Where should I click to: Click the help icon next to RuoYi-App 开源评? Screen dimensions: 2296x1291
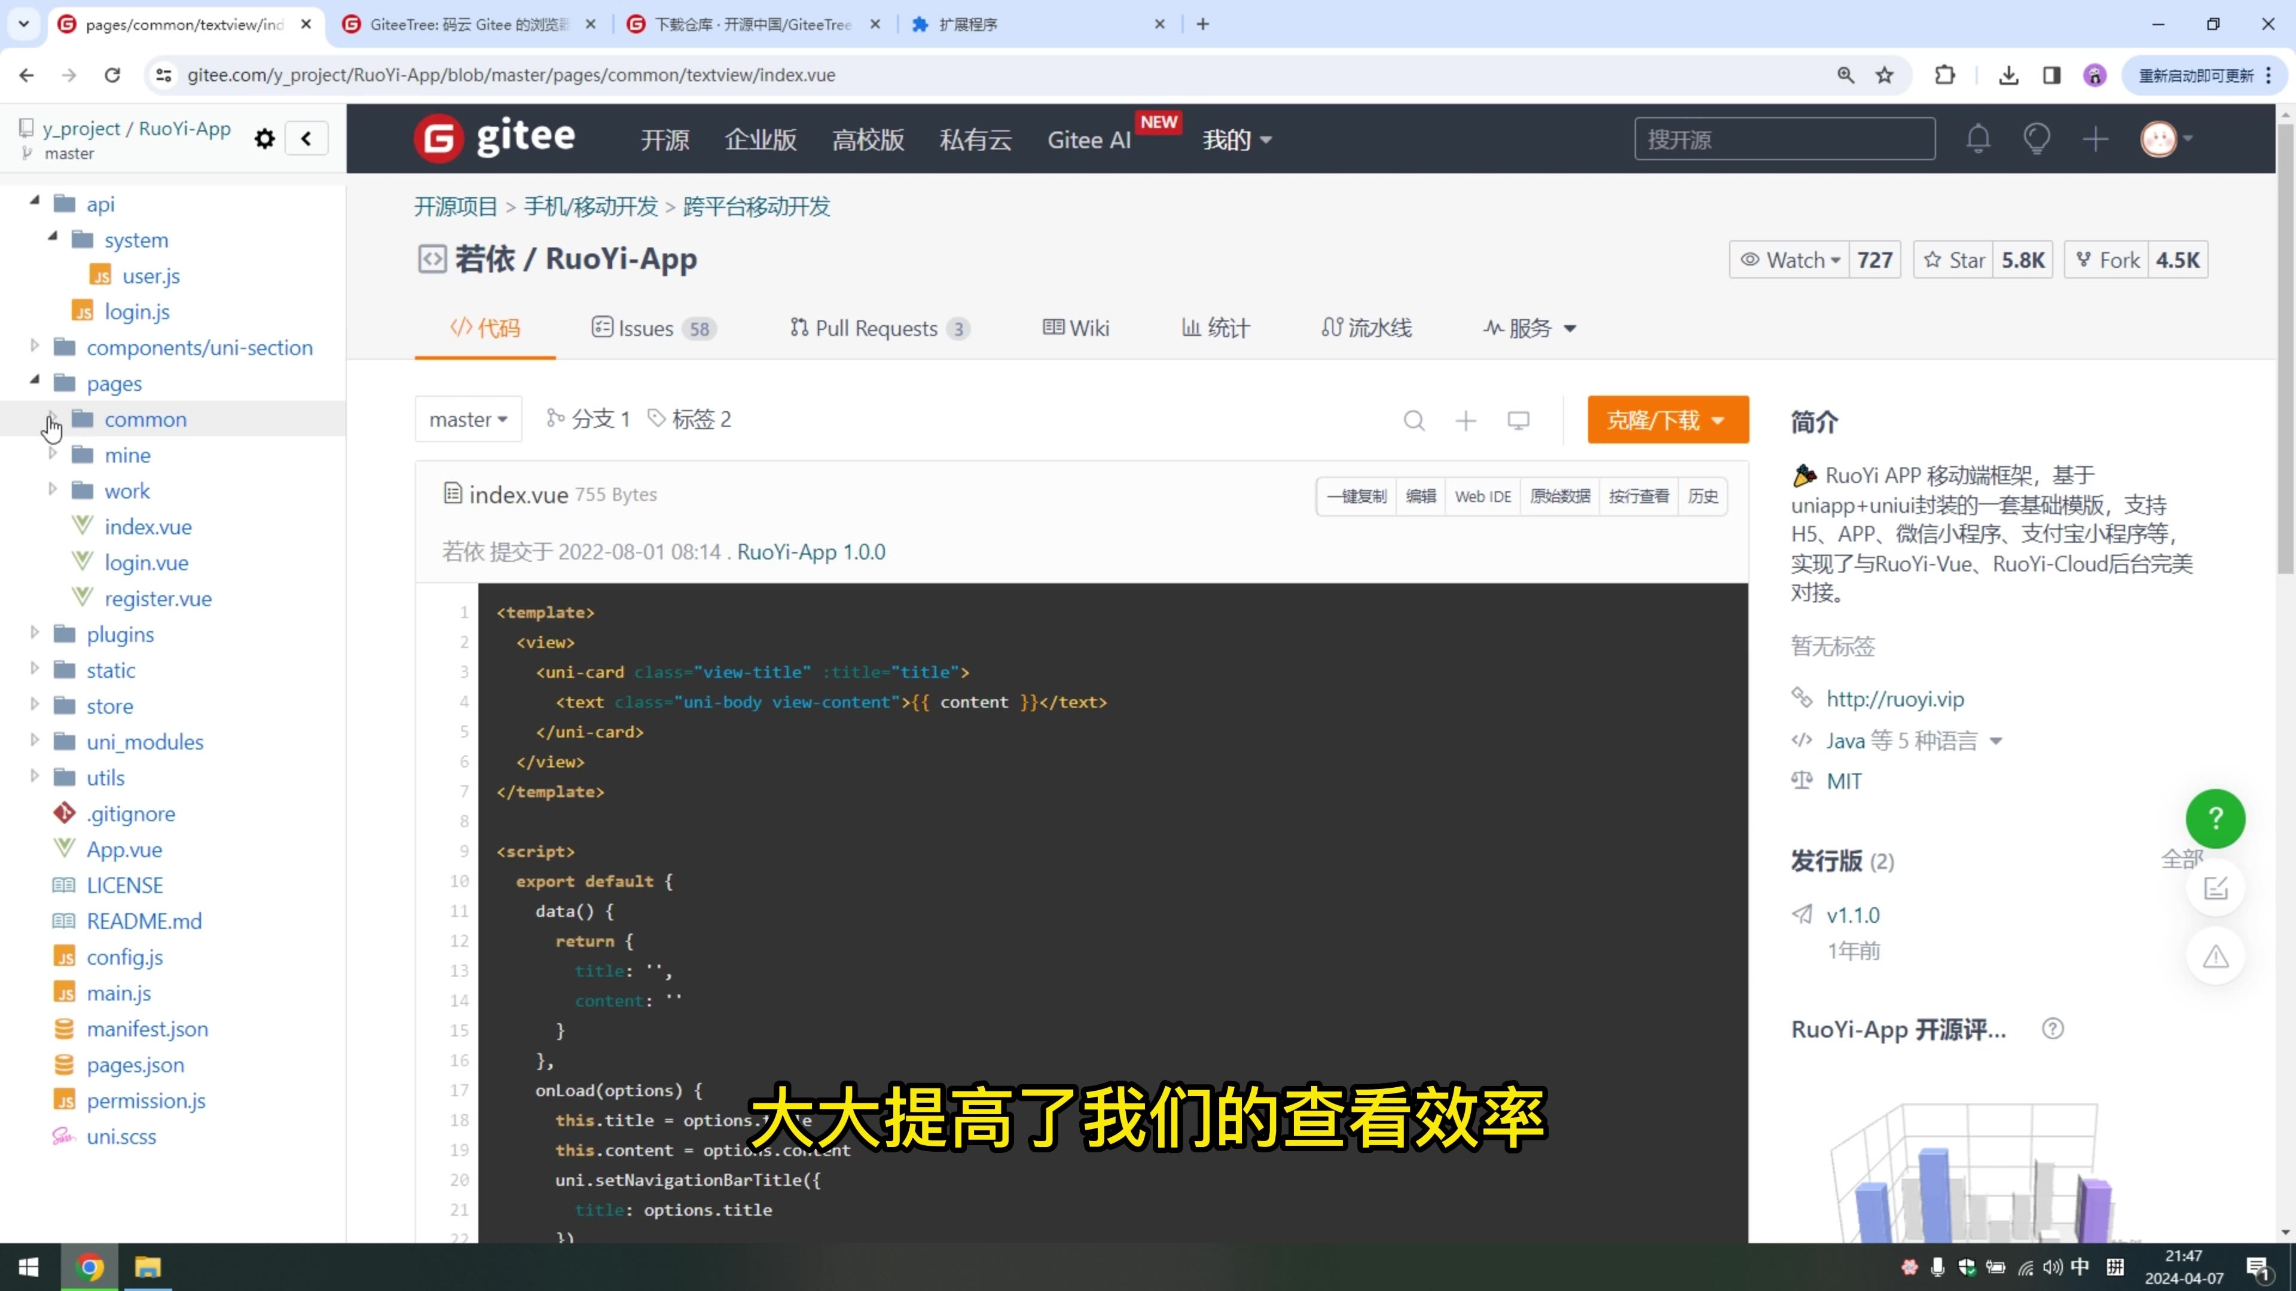pos(2053,1029)
